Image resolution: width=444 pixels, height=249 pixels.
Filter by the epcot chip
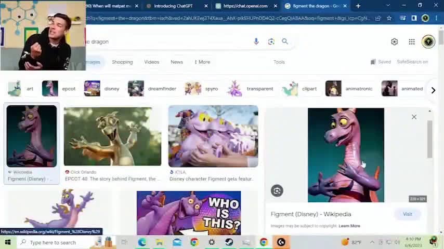coord(59,89)
